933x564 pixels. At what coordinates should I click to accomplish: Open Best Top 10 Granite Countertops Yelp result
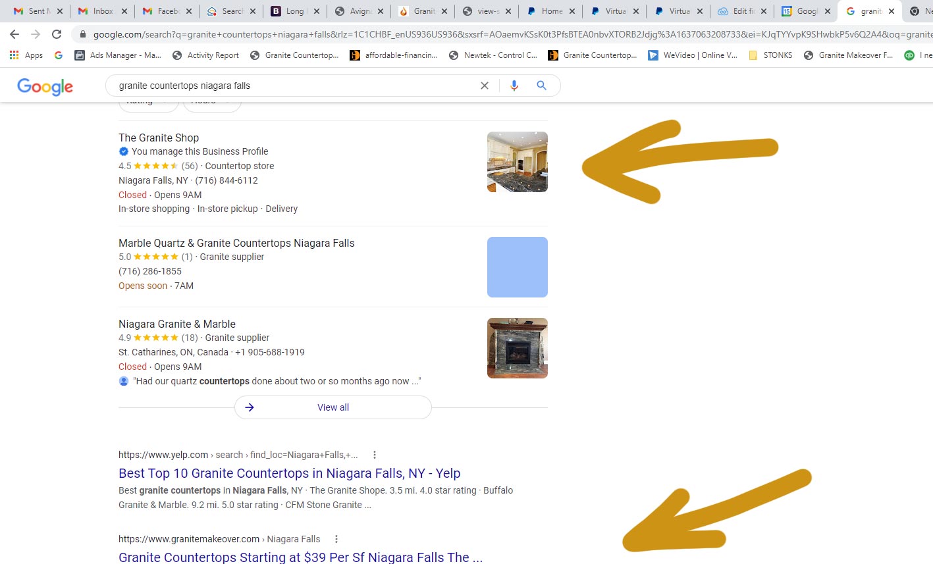coord(290,473)
